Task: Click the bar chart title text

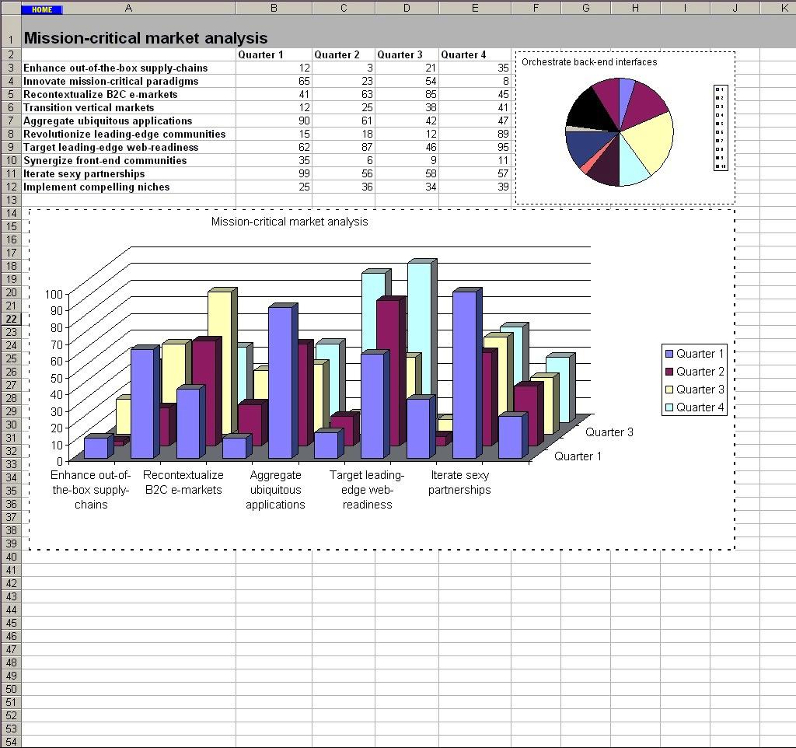Action: tap(289, 222)
